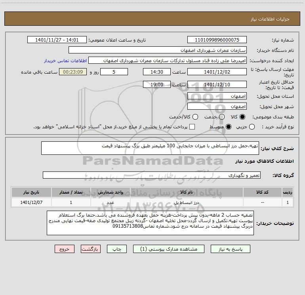
Task: Click the اطلاعات کالاهای مورد نیاز heading
Action: (265, 161)
